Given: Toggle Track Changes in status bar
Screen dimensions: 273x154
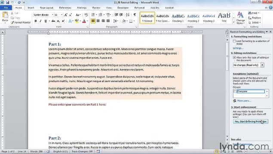Looking at the screenshot, I should [x=82, y=151].
